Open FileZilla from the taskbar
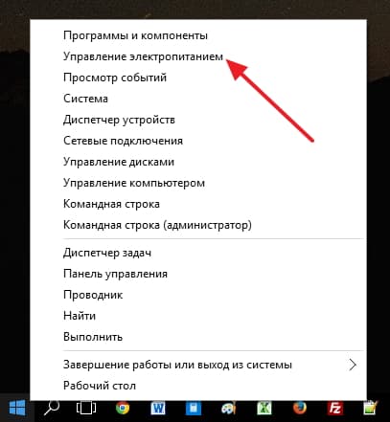 coord(335,408)
